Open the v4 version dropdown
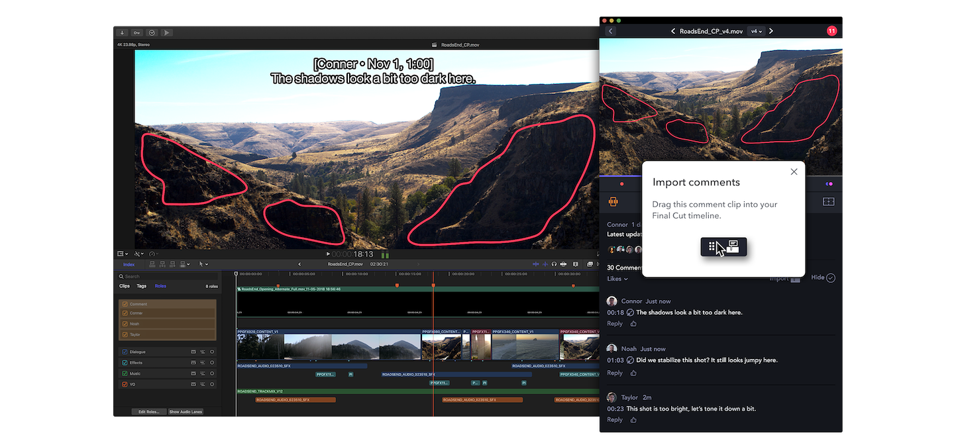954x447 pixels. pyautogui.click(x=756, y=31)
